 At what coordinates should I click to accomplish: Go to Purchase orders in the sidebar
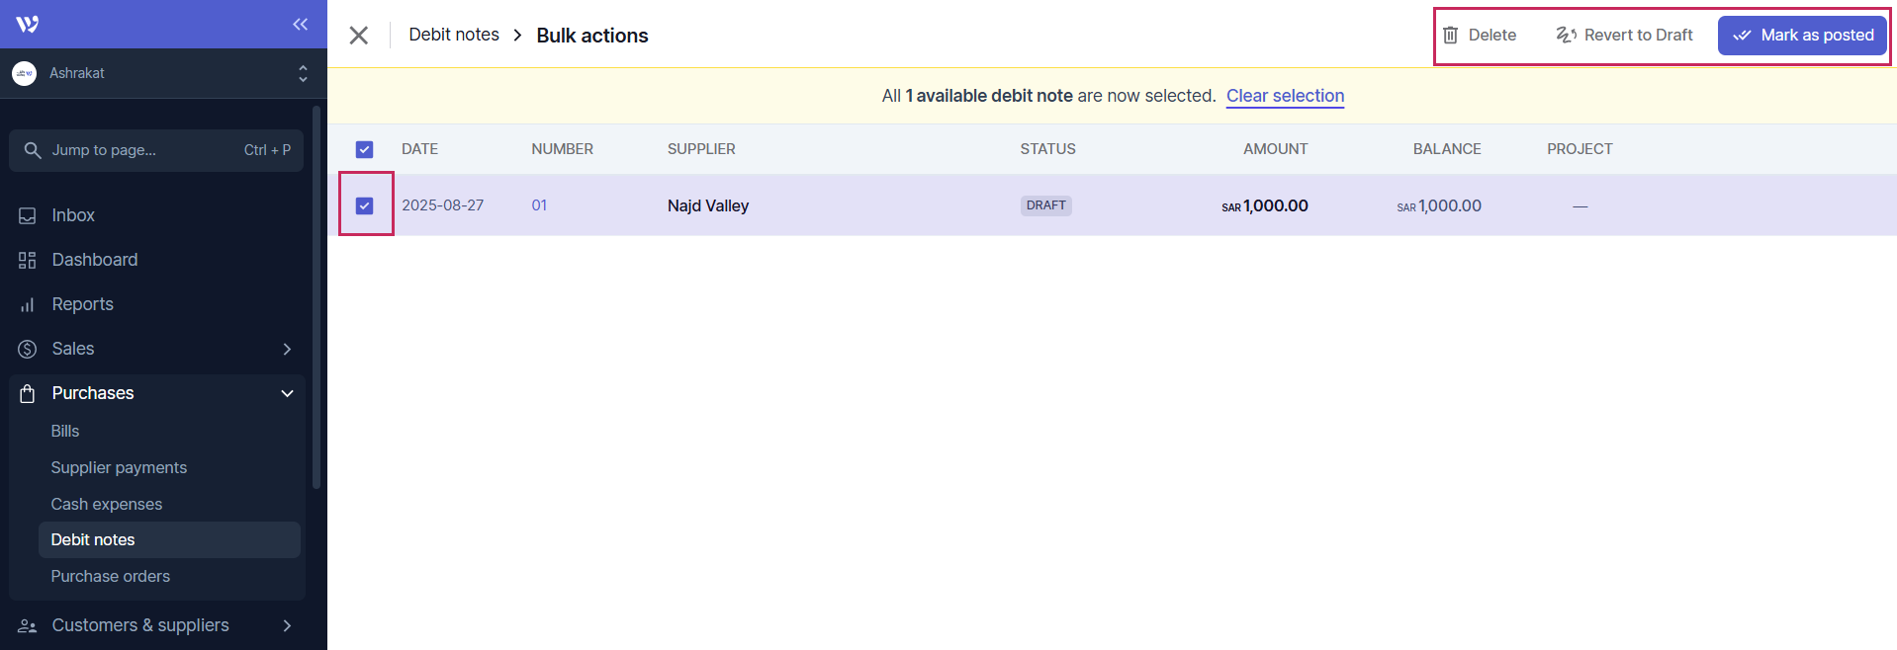click(111, 577)
